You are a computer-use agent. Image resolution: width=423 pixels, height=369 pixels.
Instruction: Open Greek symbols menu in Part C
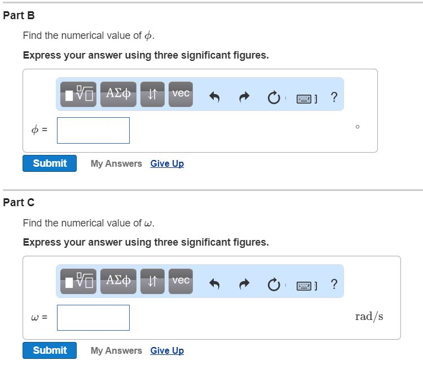point(118,281)
